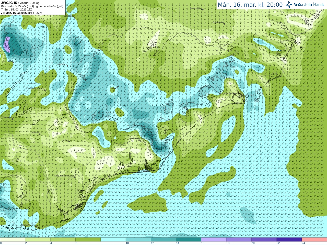Image resolution: width=327 pixels, height=245 pixels.
Task: Click the Kirkjubæjarklaustur station label
Action: click(x=64, y=176)
